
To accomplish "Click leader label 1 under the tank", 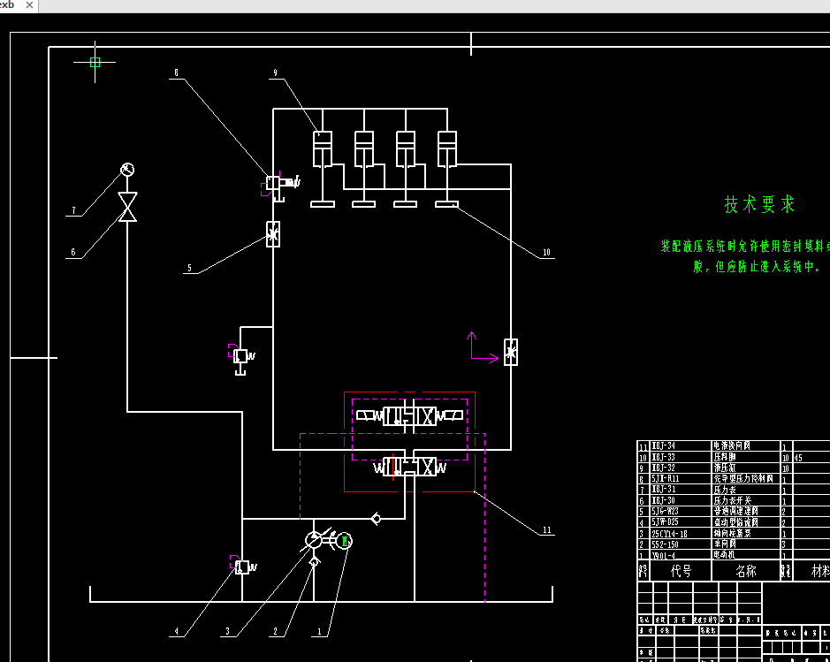I will (319, 631).
